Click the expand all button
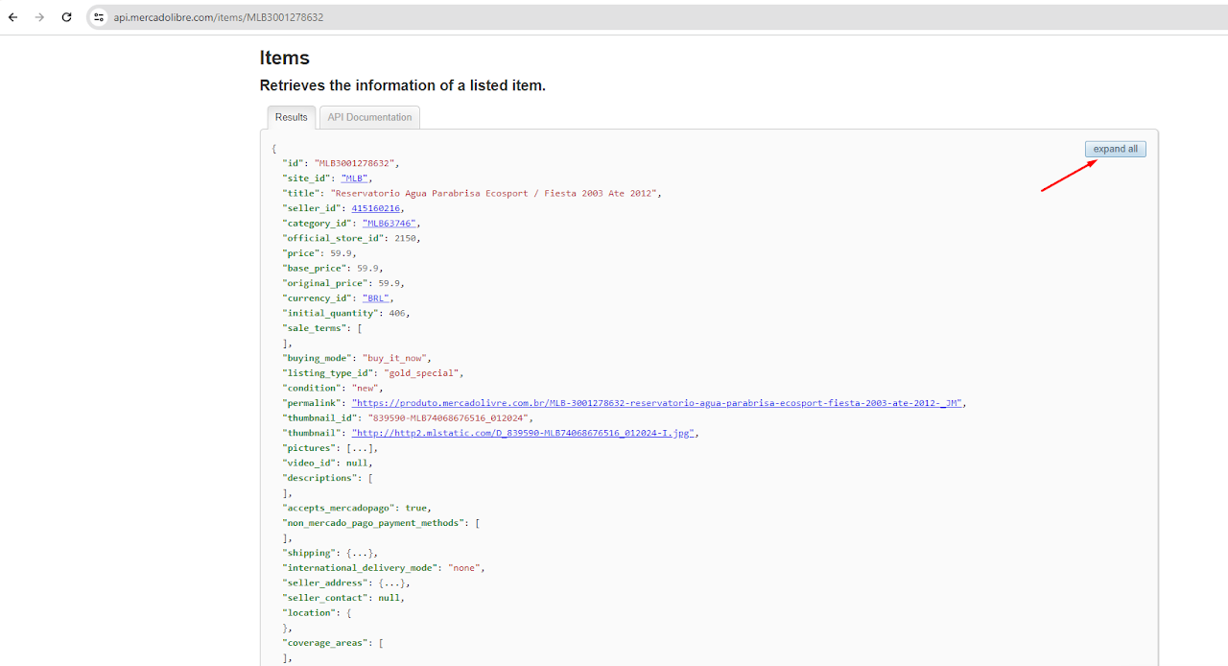The height and width of the screenshot is (666, 1228). (1116, 149)
